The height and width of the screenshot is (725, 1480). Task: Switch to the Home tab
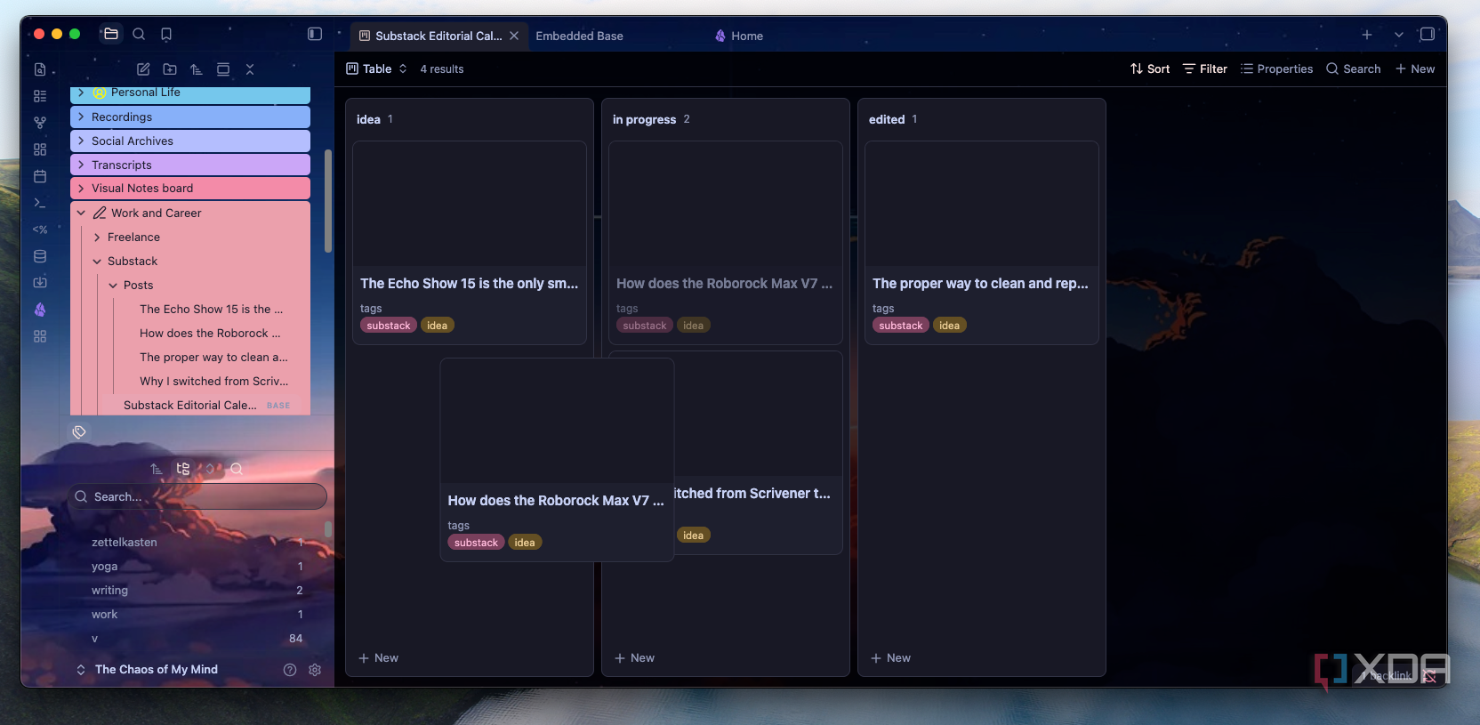point(739,36)
